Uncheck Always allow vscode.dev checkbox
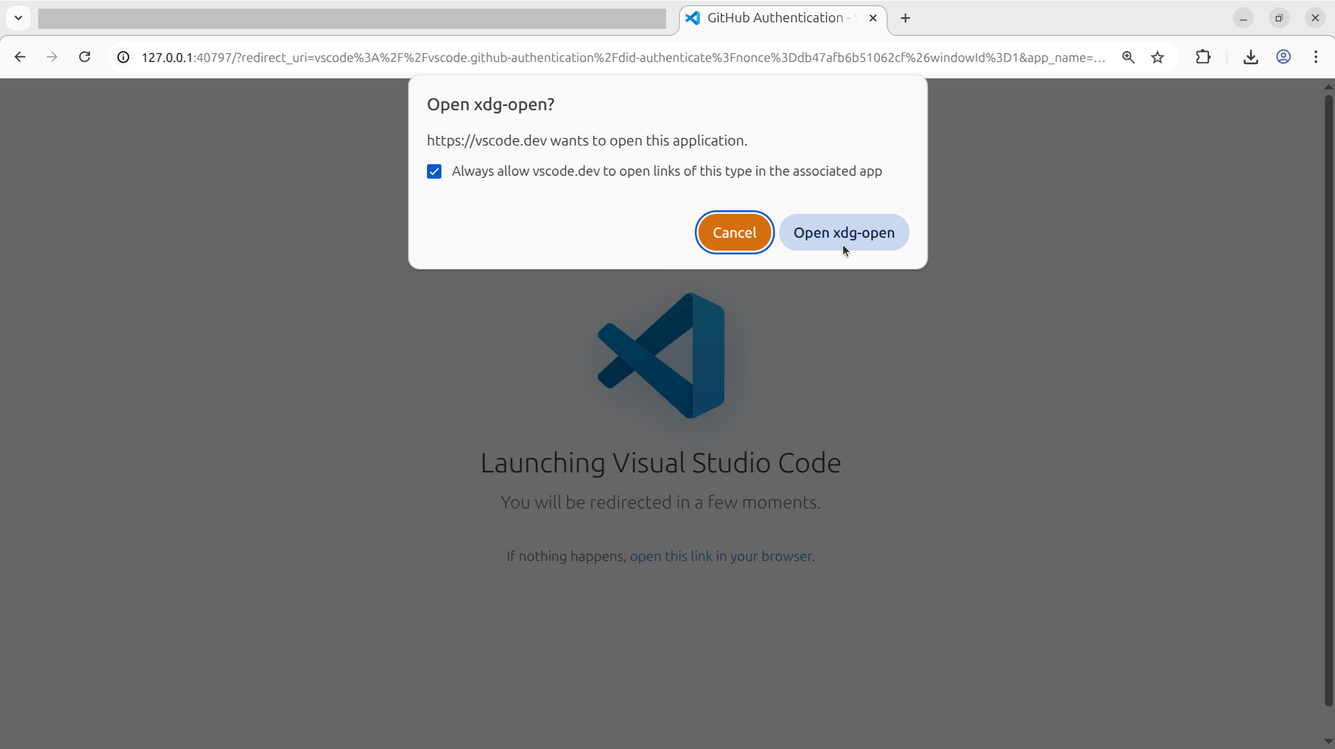 (x=434, y=171)
